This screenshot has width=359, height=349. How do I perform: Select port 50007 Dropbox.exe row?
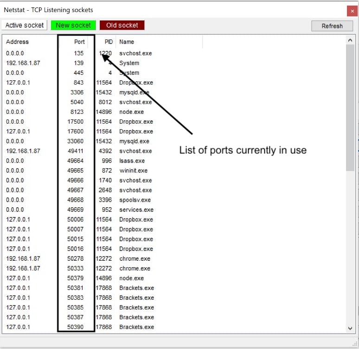coord(79,229)
